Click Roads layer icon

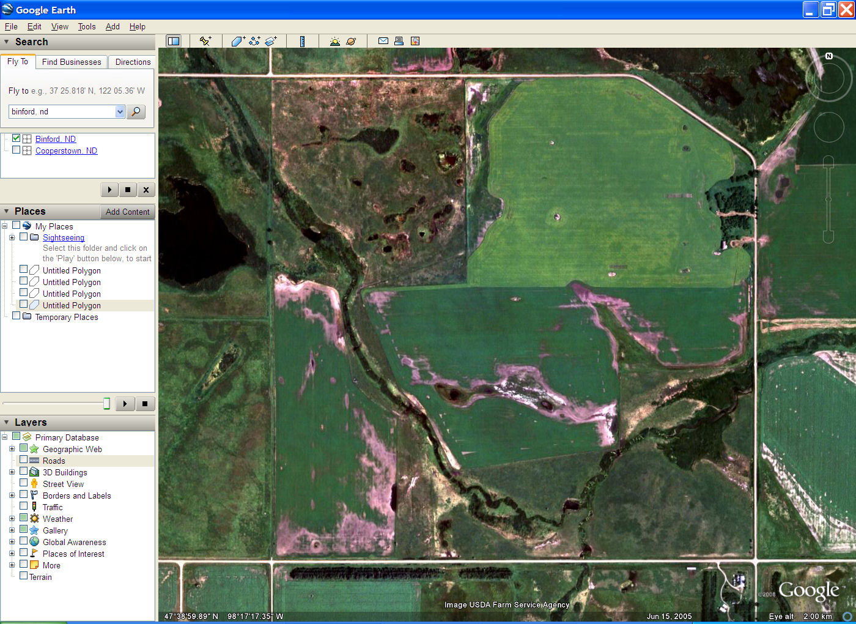[x=34, y=461]
